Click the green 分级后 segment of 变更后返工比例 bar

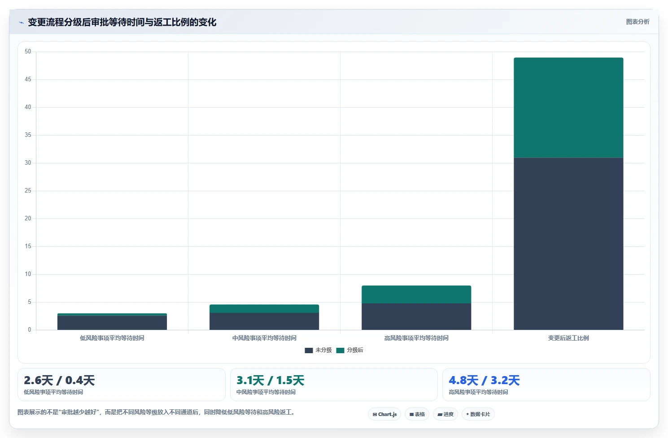(x=568, y=108)
